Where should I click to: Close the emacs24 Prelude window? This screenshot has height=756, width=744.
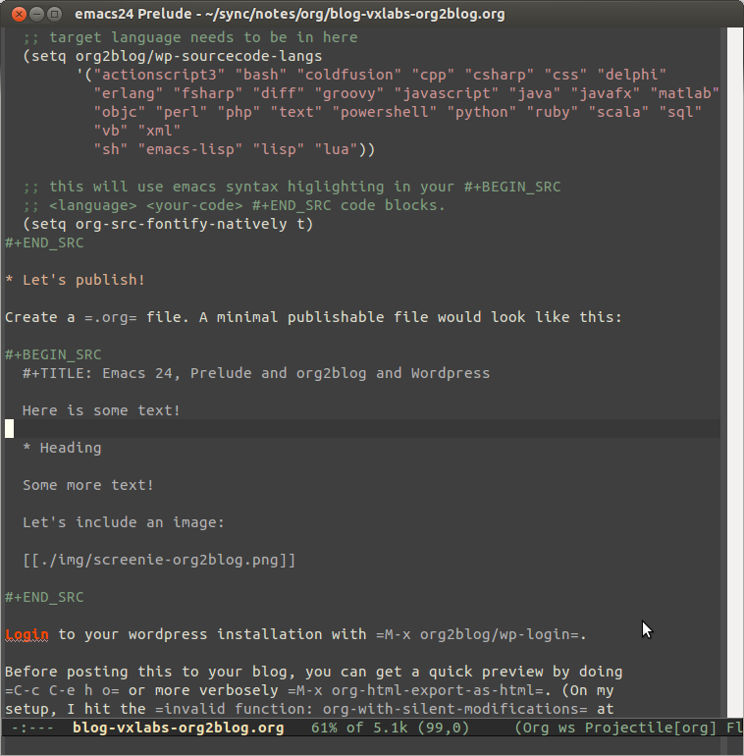pos(19,14)
